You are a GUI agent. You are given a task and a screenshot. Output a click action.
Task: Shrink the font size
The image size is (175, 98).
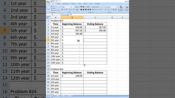coord(78,7)
